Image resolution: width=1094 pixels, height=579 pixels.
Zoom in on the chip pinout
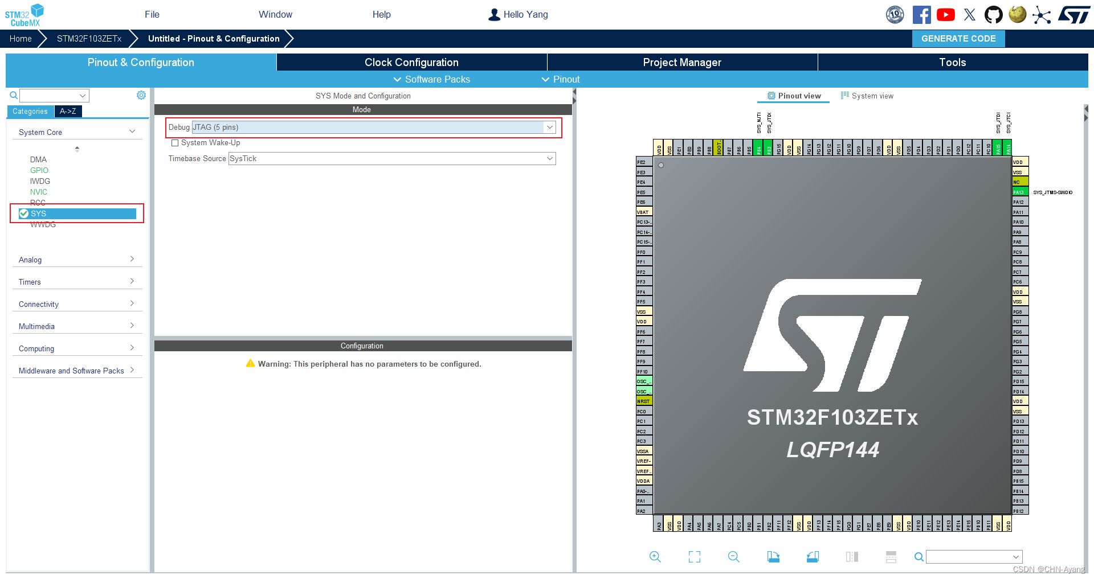point(655,557)
